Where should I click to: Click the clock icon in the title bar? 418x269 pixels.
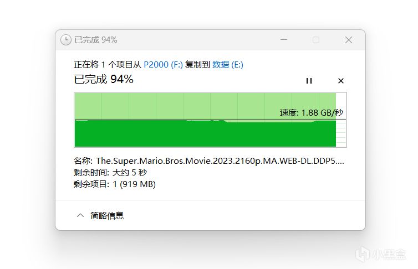(x=66, y=40)
